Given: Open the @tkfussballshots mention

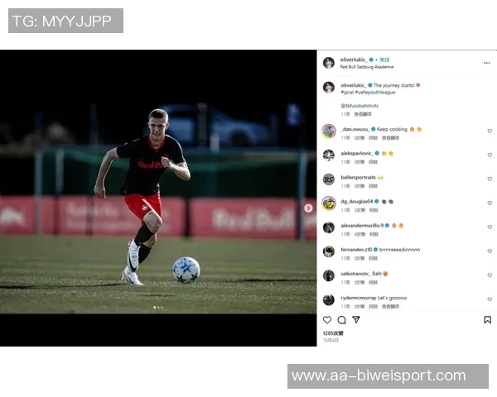Looking at the screenshot, I should 359,105.
